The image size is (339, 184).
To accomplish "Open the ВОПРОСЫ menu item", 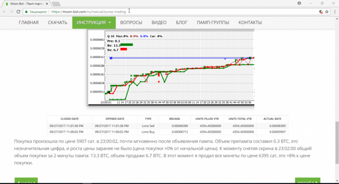I will pos(131,22).
